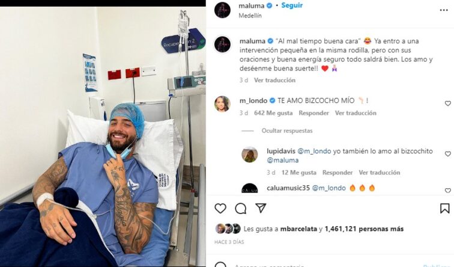Open the Medellín location link
The width and height of the screenshot is (454, 267).
250,16
